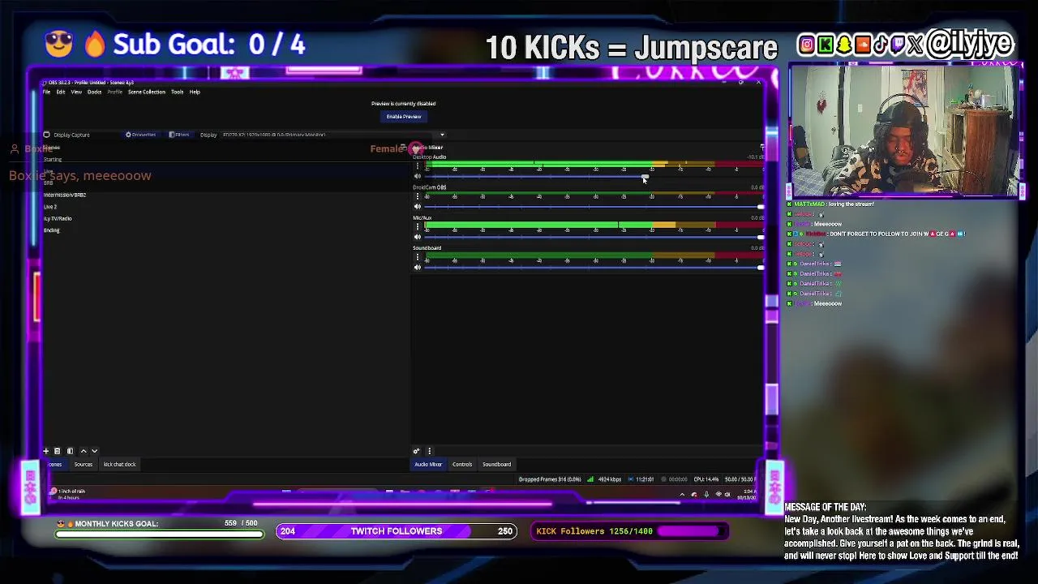This screenshot has width=1038, height=584.
Task: Open scene filters icon beside trash
Action: pos(70,451)
